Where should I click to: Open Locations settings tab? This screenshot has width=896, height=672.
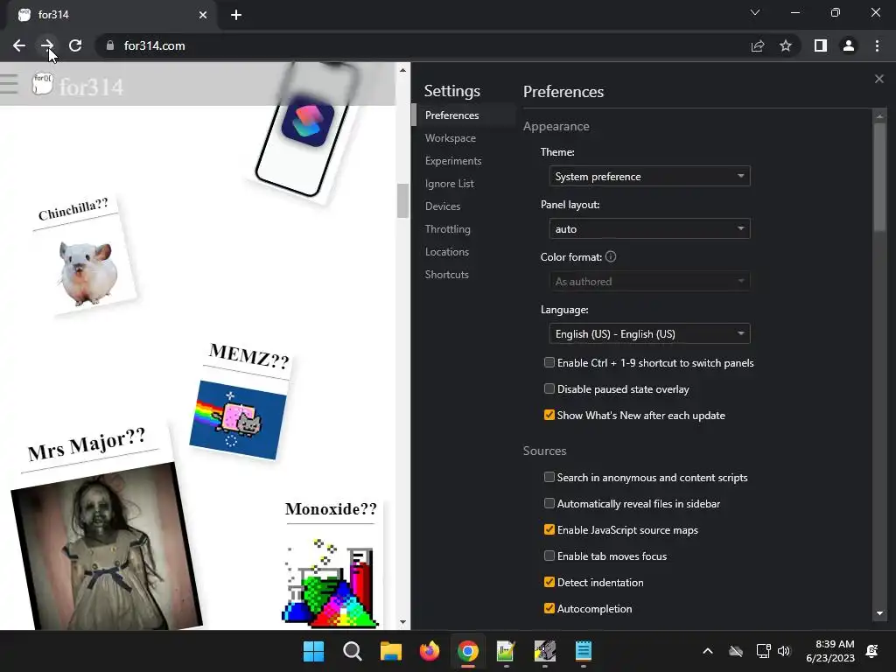pyautogui.click(x=447, y=252)
